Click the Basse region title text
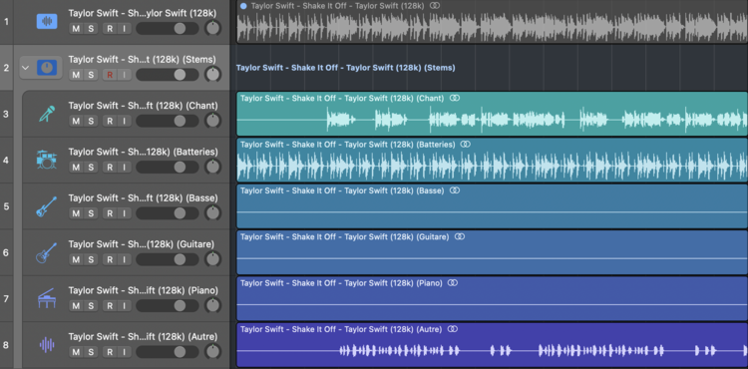The image size is (748, 369). 342,190
